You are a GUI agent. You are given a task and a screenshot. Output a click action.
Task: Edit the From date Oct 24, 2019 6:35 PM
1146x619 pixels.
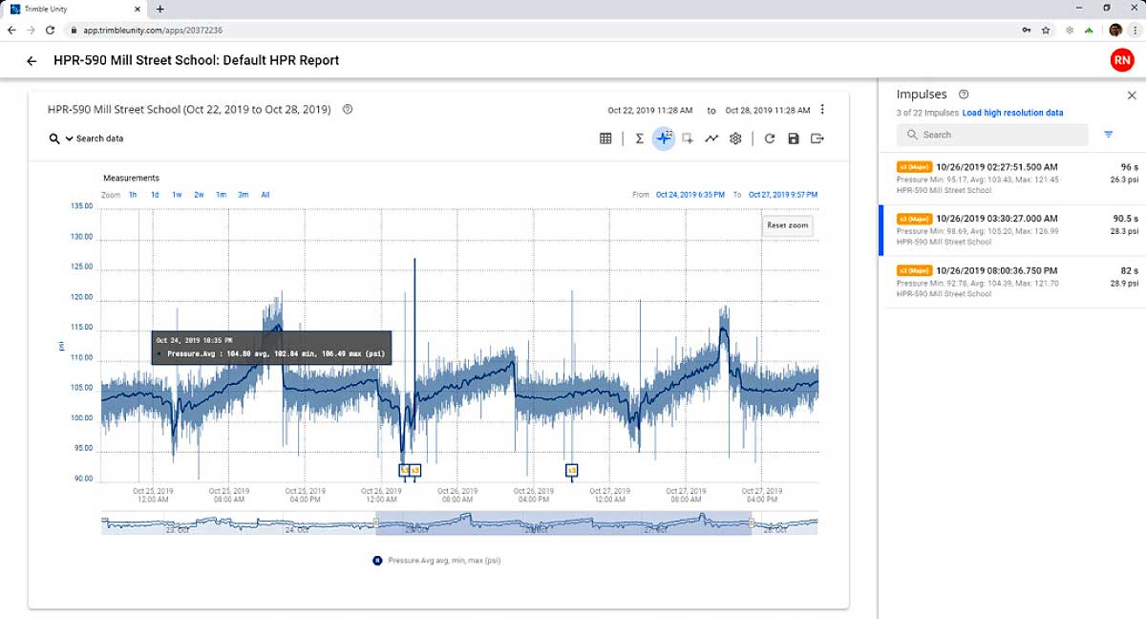click(x=690, y=195)
